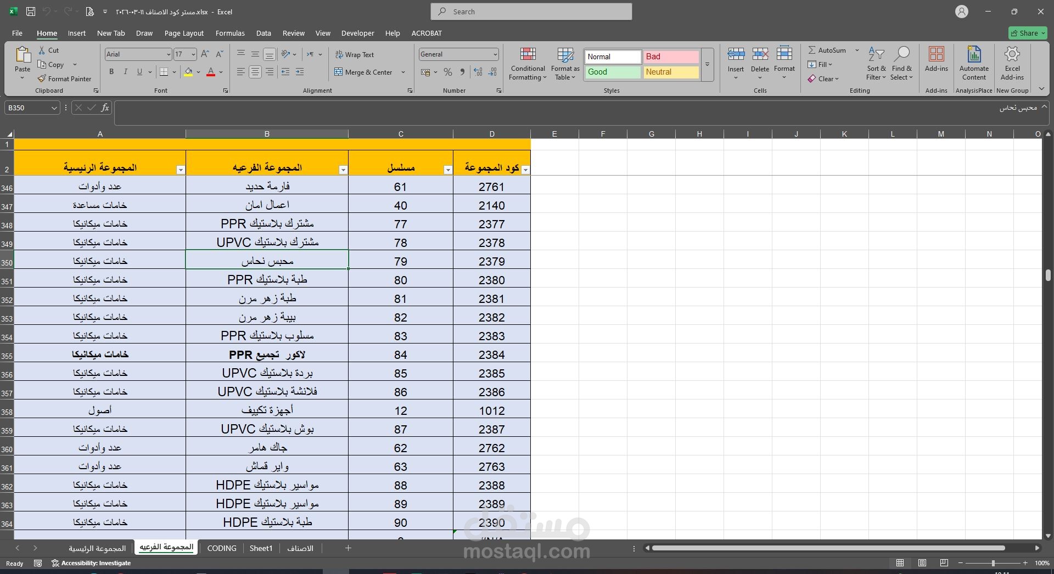
Task: Open Excel Add-ins gear icon
Action: 1012,54
